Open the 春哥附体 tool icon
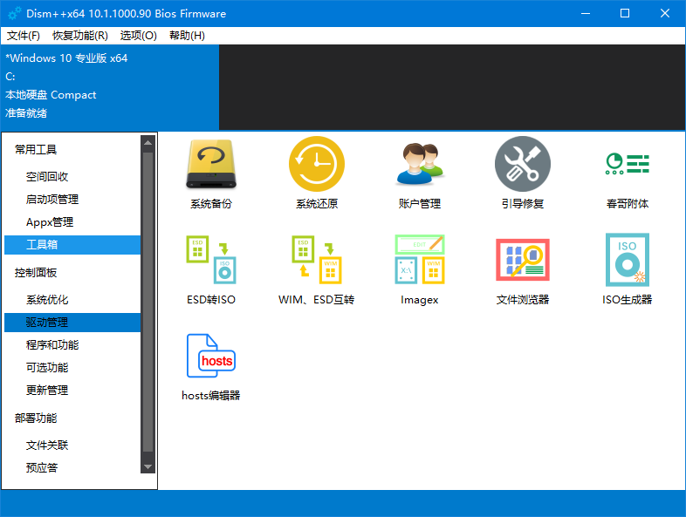The width and height of the screenshot is (686, 517). [x=627, y=165]
